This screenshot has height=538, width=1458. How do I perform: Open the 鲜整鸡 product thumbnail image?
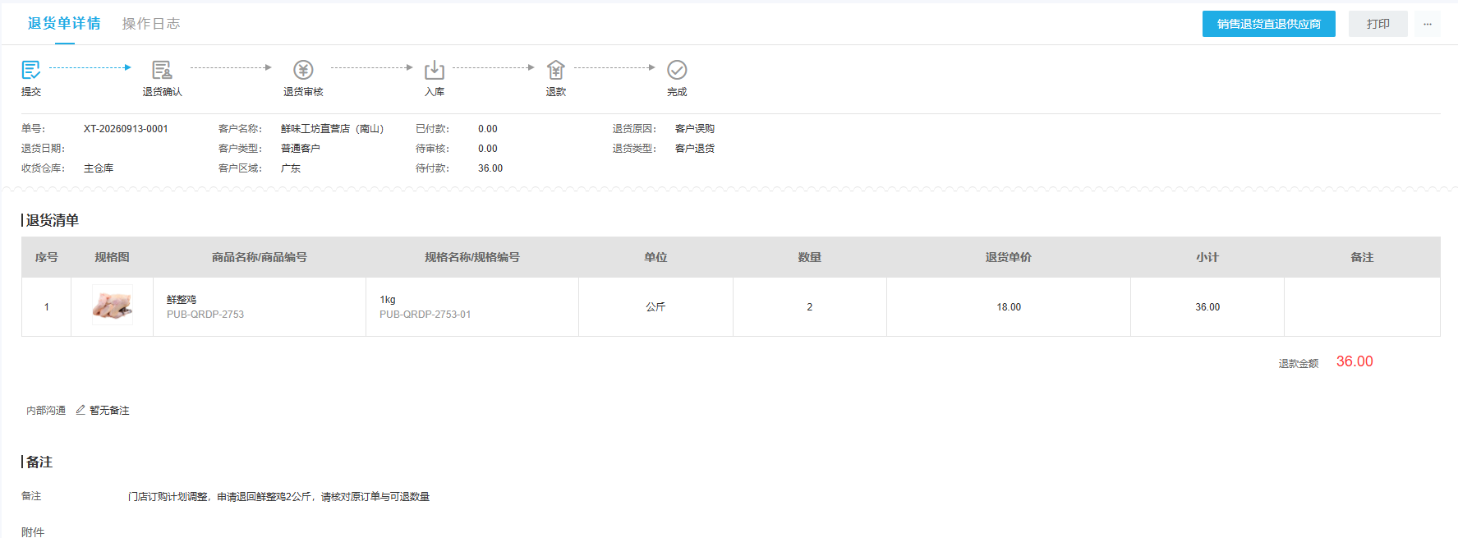pyautogui.click(x=113, y=306)
